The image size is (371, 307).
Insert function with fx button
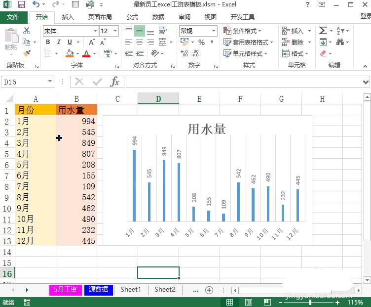pyautogui.click(x=115, y=82)
